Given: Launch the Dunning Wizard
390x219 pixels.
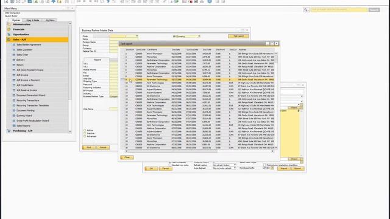Looking at the screenshot, I should (24, 116).
